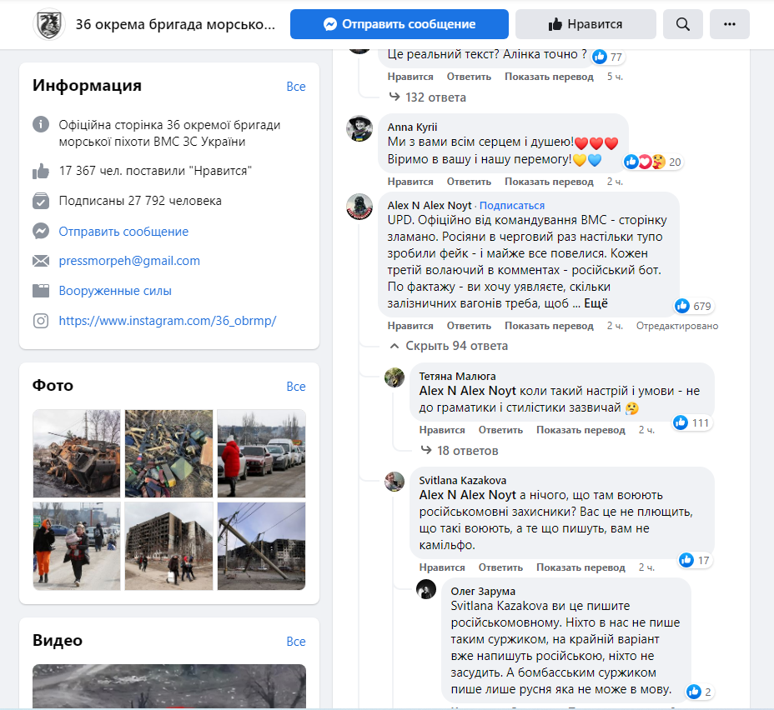Click Alex N Alex Noyt's profile avatar

point(359,207)
